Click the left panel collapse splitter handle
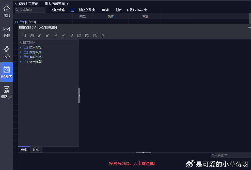 point(79,96)
